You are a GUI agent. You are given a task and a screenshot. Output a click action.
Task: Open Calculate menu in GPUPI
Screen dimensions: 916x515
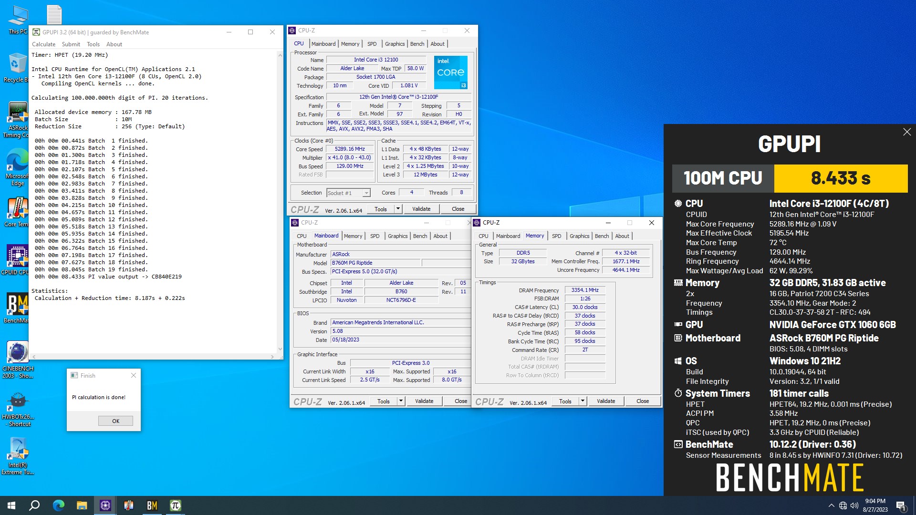43,44
